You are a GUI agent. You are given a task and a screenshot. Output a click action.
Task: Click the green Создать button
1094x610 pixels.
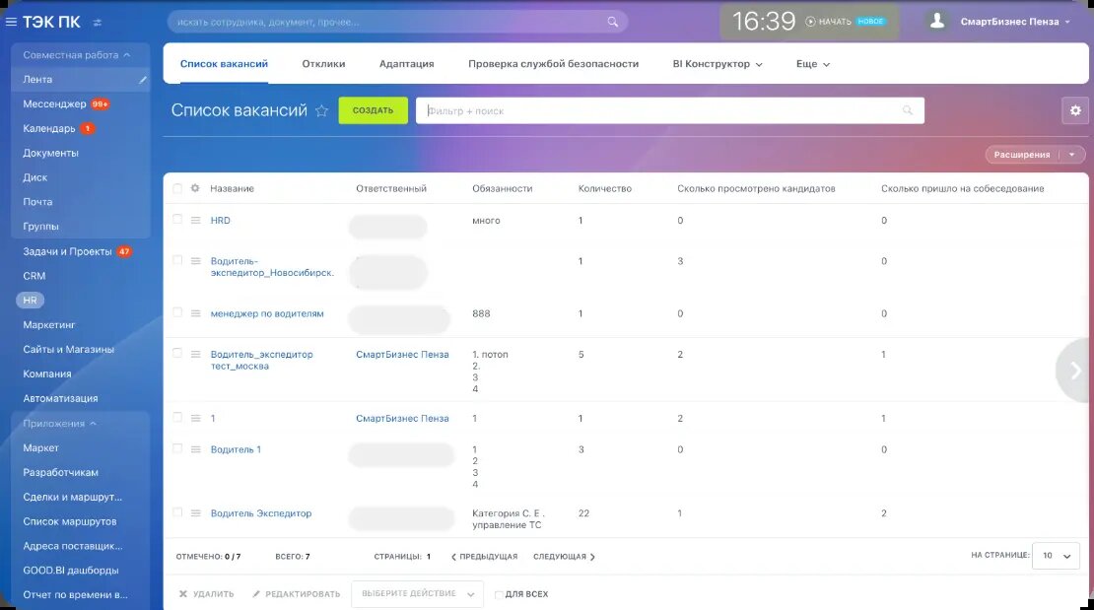pyautogui.click(x=373, y=110)
